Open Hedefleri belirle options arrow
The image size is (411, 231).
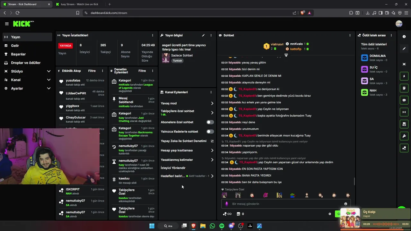coord(212,176)
